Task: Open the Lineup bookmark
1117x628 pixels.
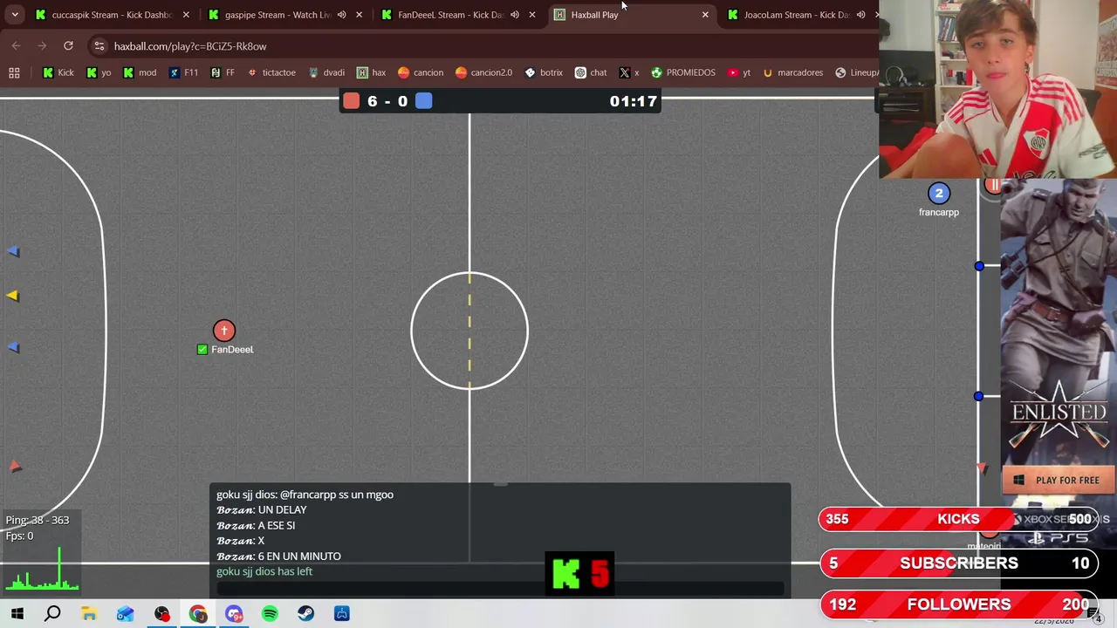Action: [x=856, y=72]
